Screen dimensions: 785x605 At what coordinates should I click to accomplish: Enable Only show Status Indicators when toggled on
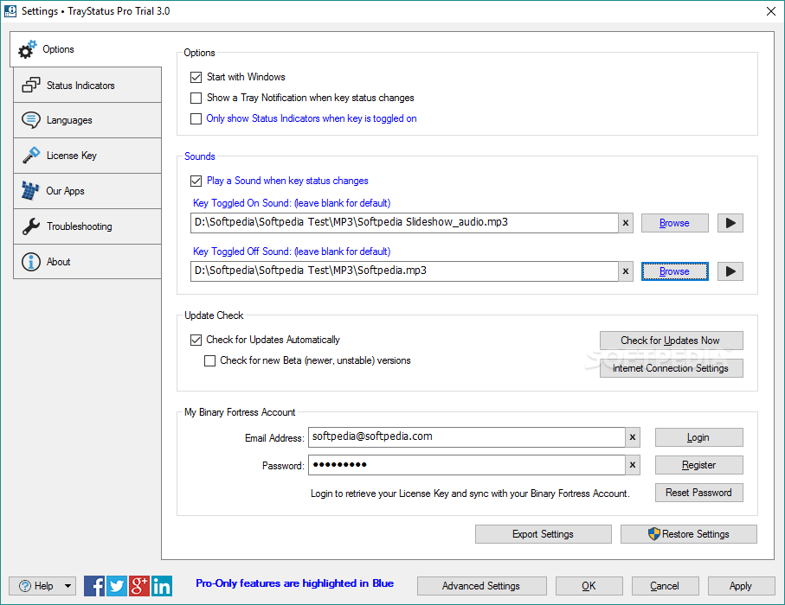click(196, 118)
